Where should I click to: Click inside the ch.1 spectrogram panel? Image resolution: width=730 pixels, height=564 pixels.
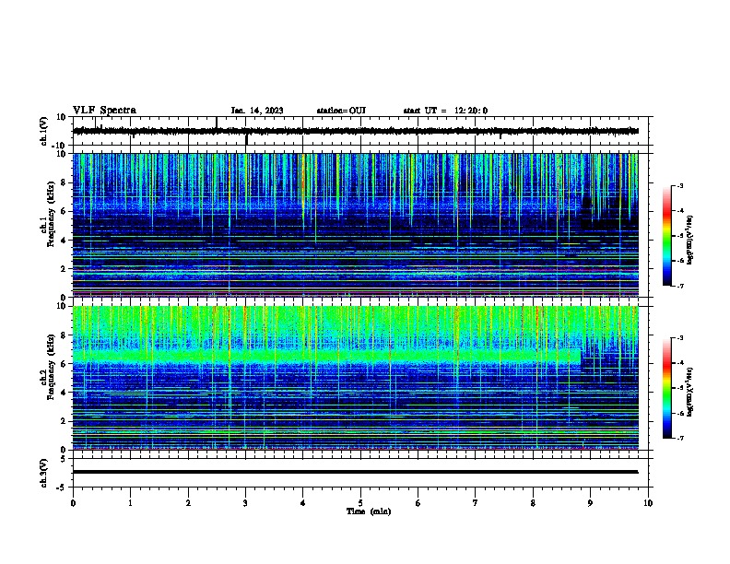355,225
